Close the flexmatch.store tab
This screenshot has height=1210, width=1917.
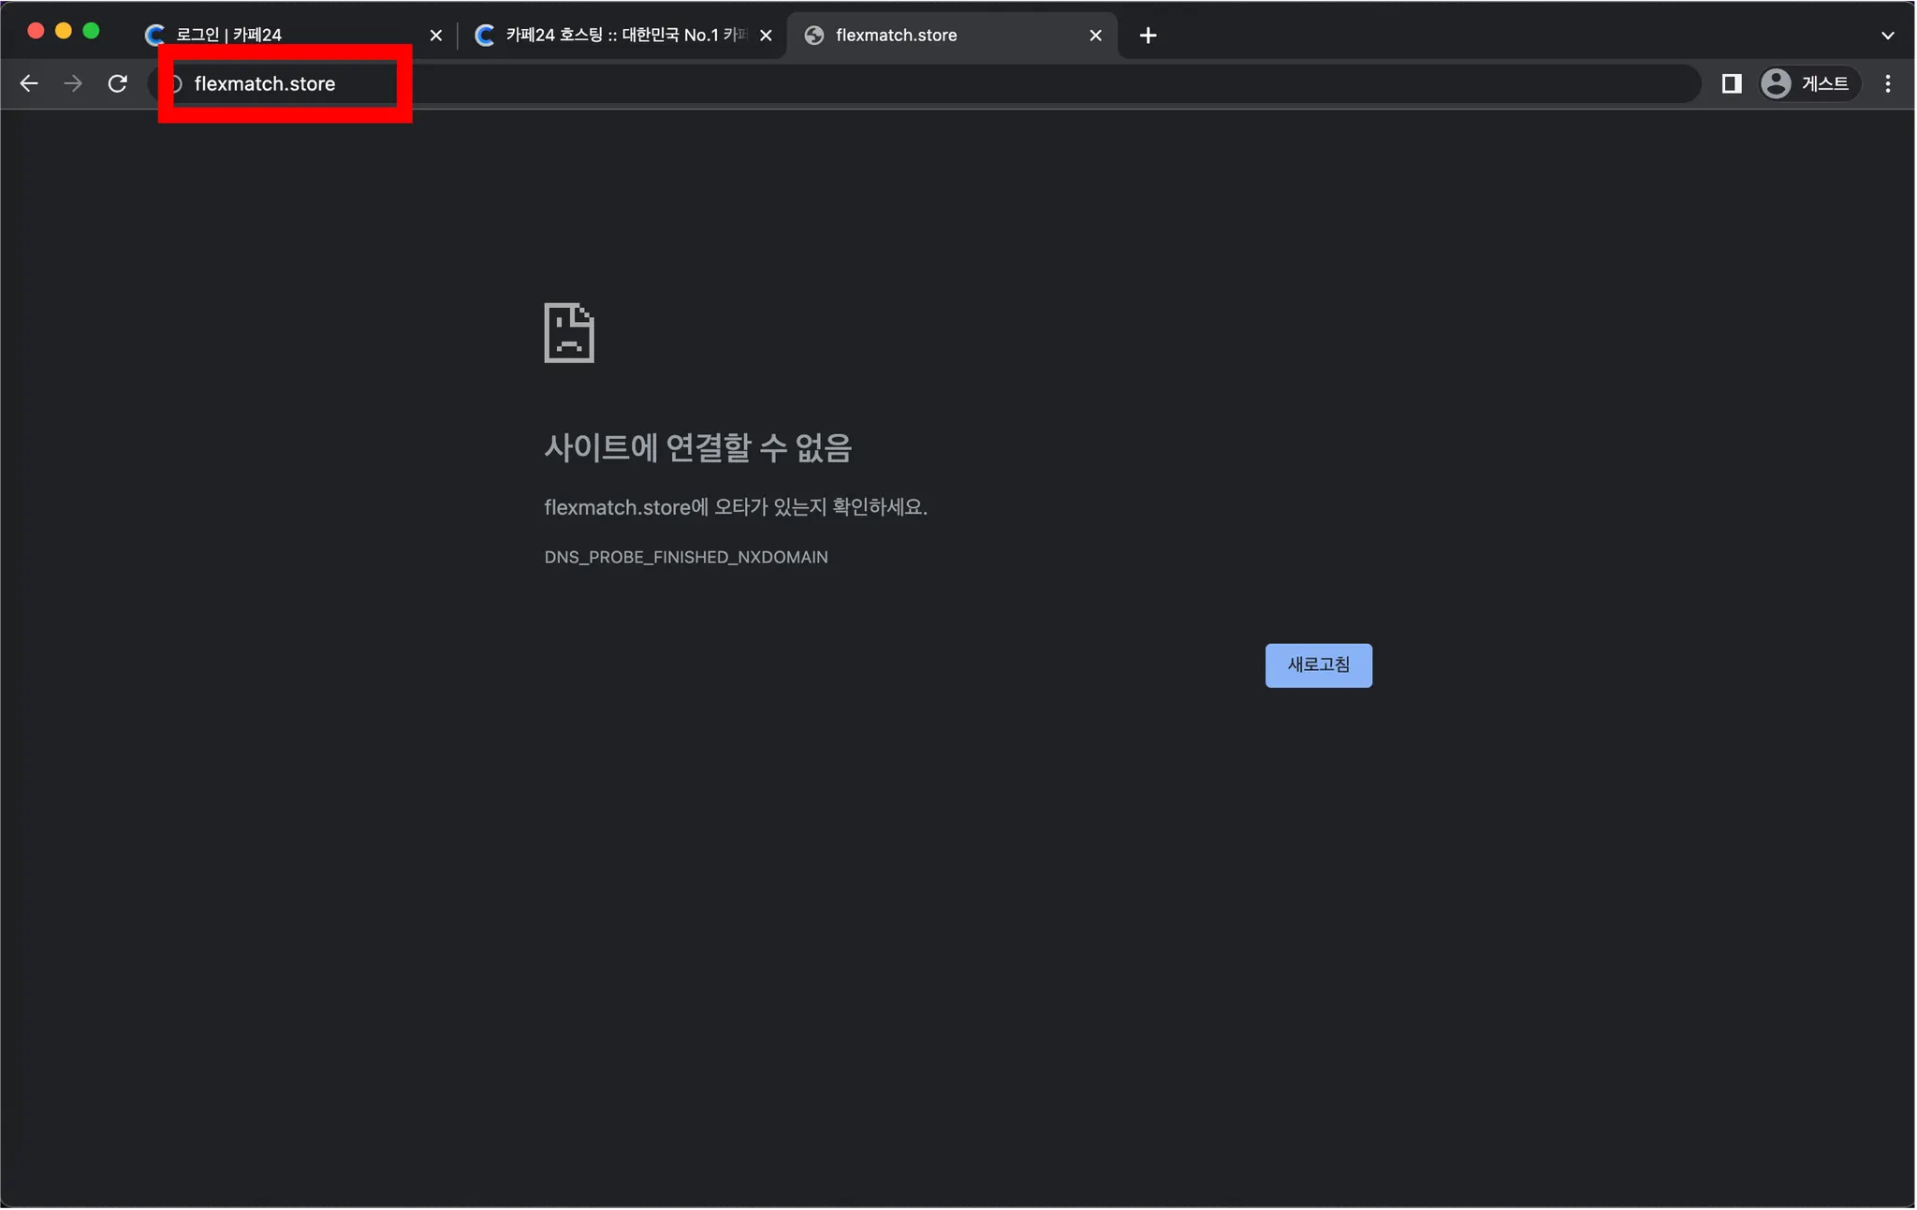1095,36
